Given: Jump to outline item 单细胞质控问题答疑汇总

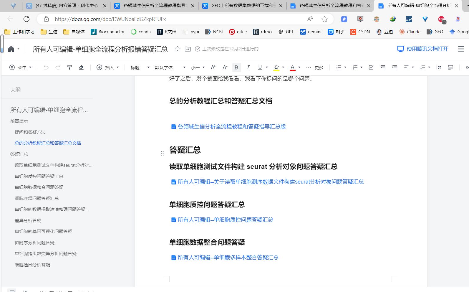Looking at the screenshot, I should point(39,176).
